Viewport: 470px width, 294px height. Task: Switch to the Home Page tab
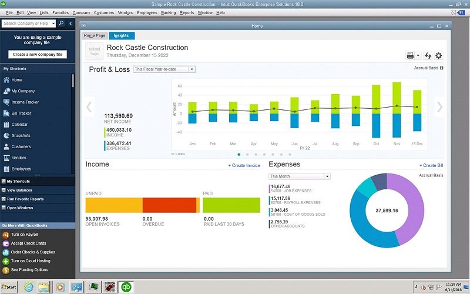point(95,35)
